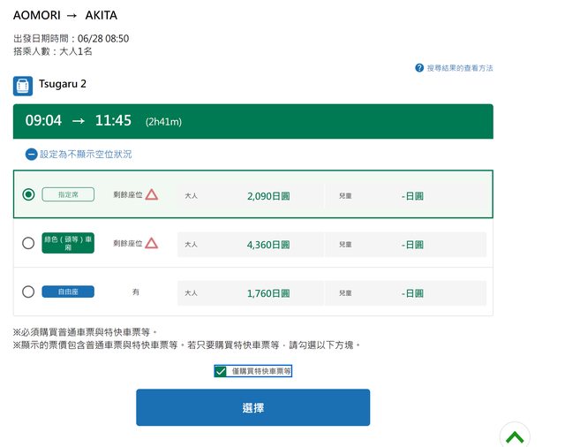Collapse the 設定為不顯示空位狀況 section
The height and width of the screenshot is (447, 565).
point(86,154)
